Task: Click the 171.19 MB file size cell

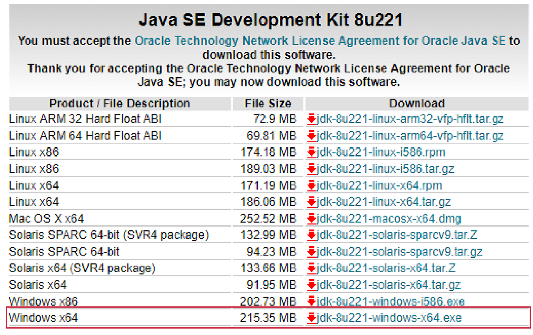Action: coord(268,185)
